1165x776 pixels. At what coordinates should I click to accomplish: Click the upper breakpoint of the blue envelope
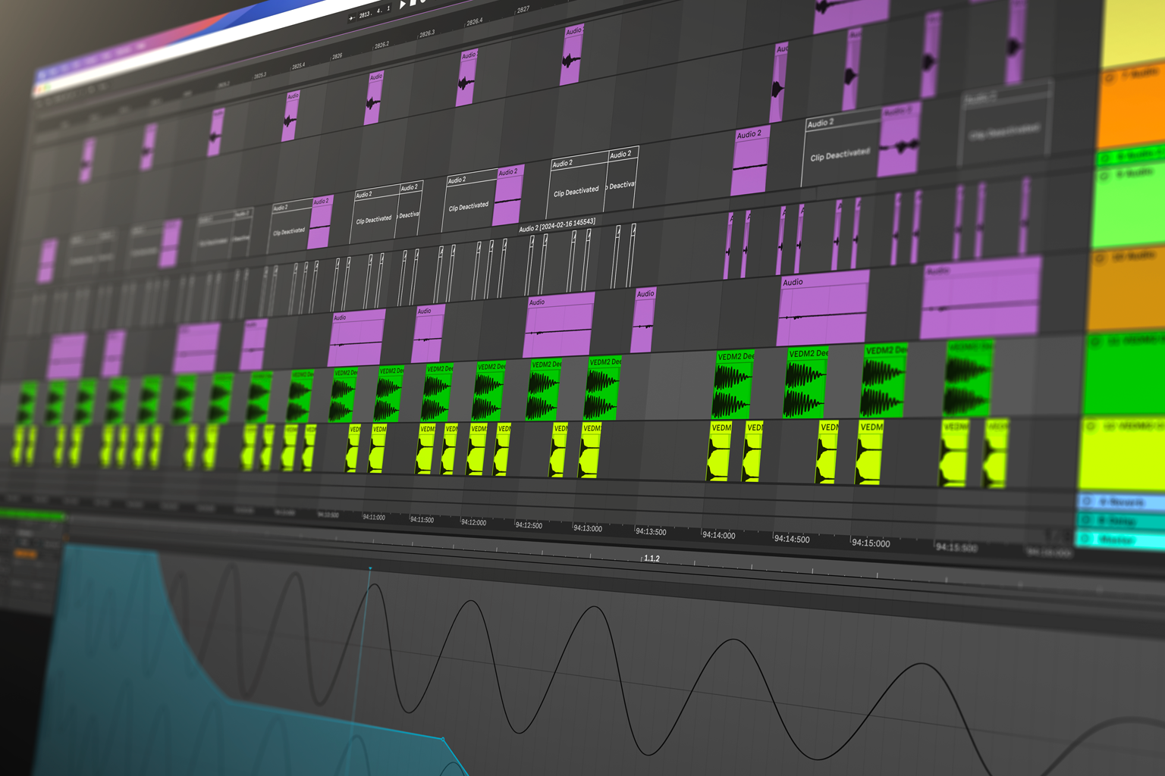tap(370, 568)
